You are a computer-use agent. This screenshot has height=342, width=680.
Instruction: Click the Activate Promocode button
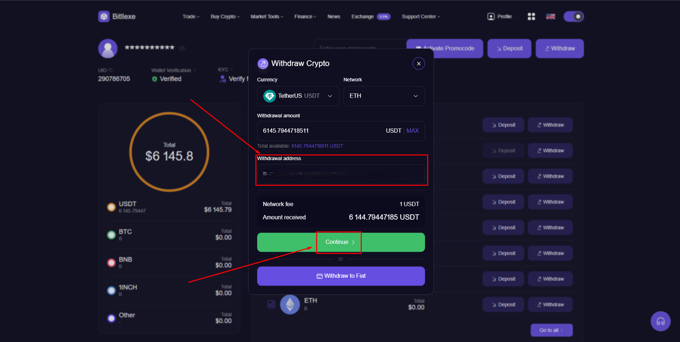445,48
